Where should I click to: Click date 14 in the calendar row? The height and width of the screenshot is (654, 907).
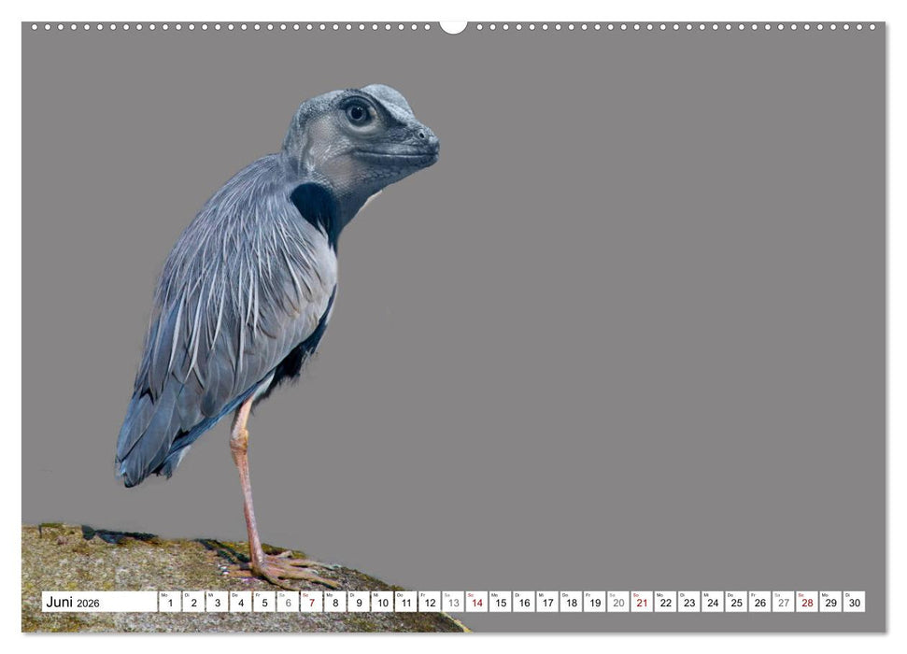coord(476,603)
